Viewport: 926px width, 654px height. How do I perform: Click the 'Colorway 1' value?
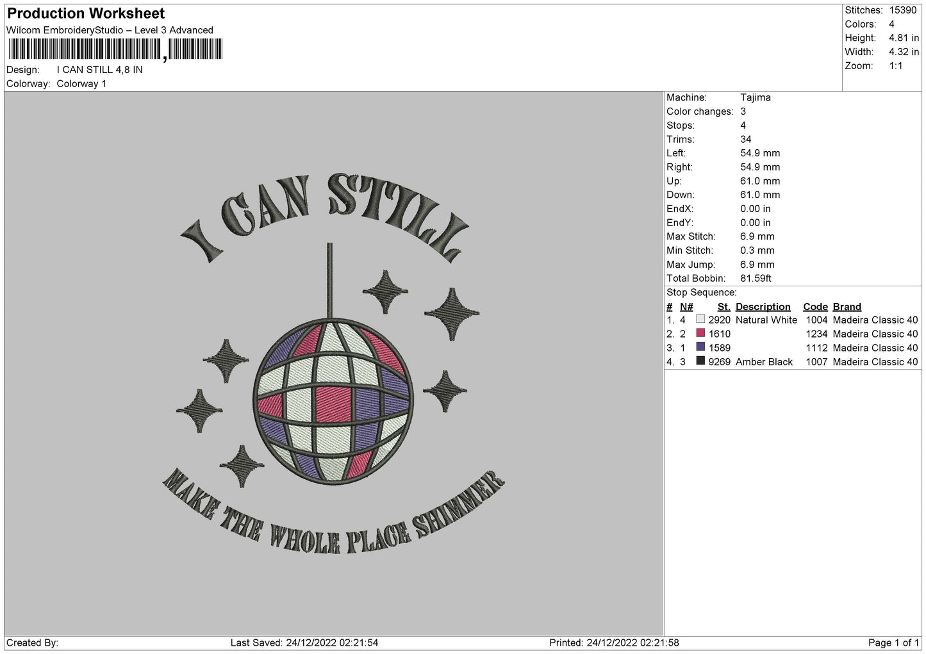click(81, 84)
